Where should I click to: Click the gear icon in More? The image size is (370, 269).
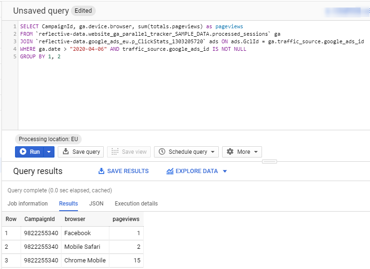tap(230, 151)
